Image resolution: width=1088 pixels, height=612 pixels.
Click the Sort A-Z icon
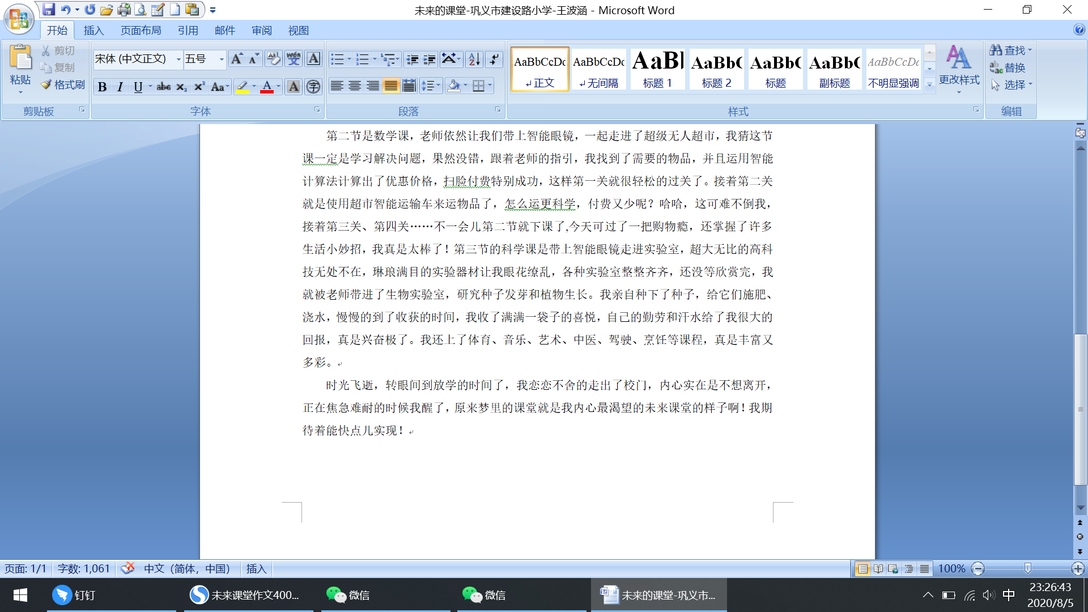(474, 59)
